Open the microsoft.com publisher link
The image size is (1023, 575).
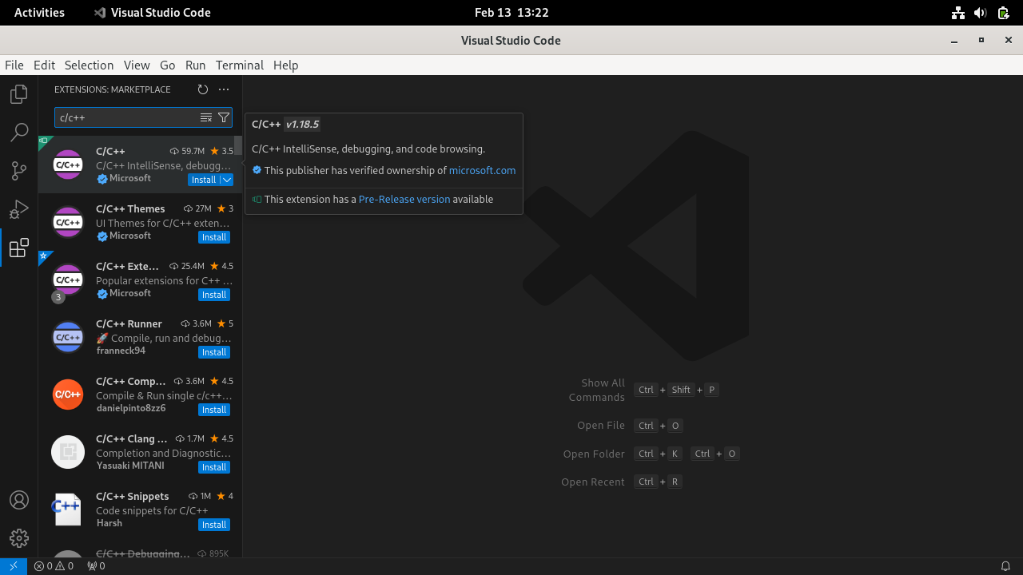tap(482, 170)
